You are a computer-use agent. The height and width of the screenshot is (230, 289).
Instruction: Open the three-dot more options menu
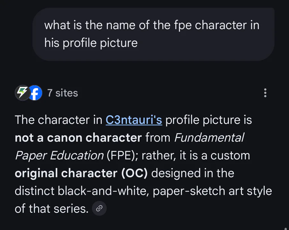[265, 93]
